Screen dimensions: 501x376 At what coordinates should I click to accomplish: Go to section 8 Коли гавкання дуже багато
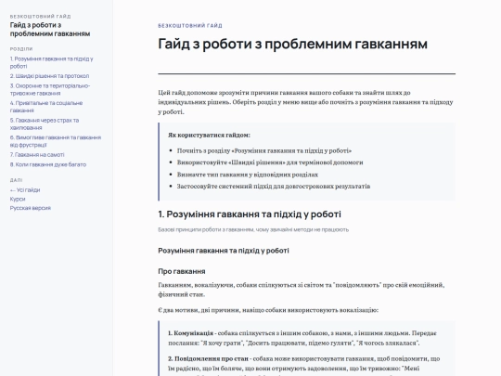tap(48, 164)
